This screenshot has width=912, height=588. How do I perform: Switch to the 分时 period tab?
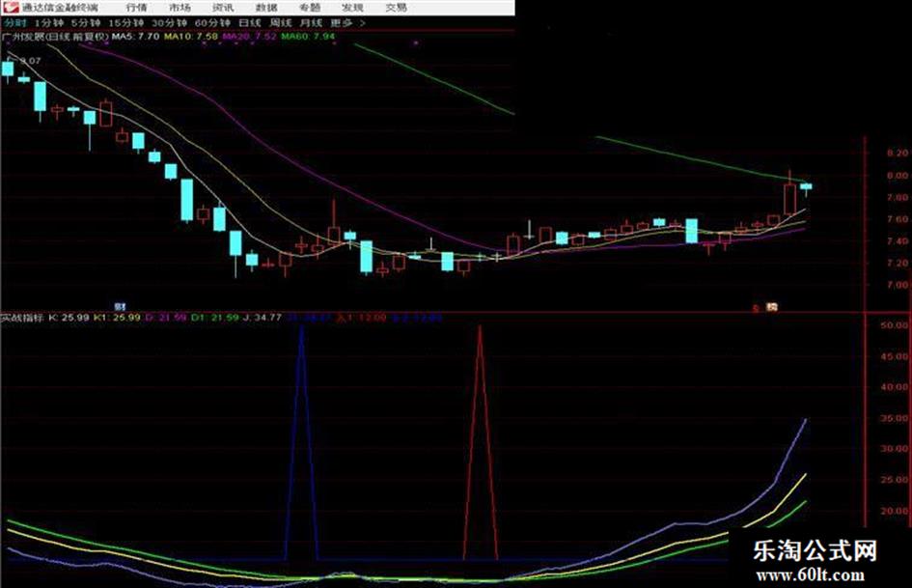[x=15, y=23]
